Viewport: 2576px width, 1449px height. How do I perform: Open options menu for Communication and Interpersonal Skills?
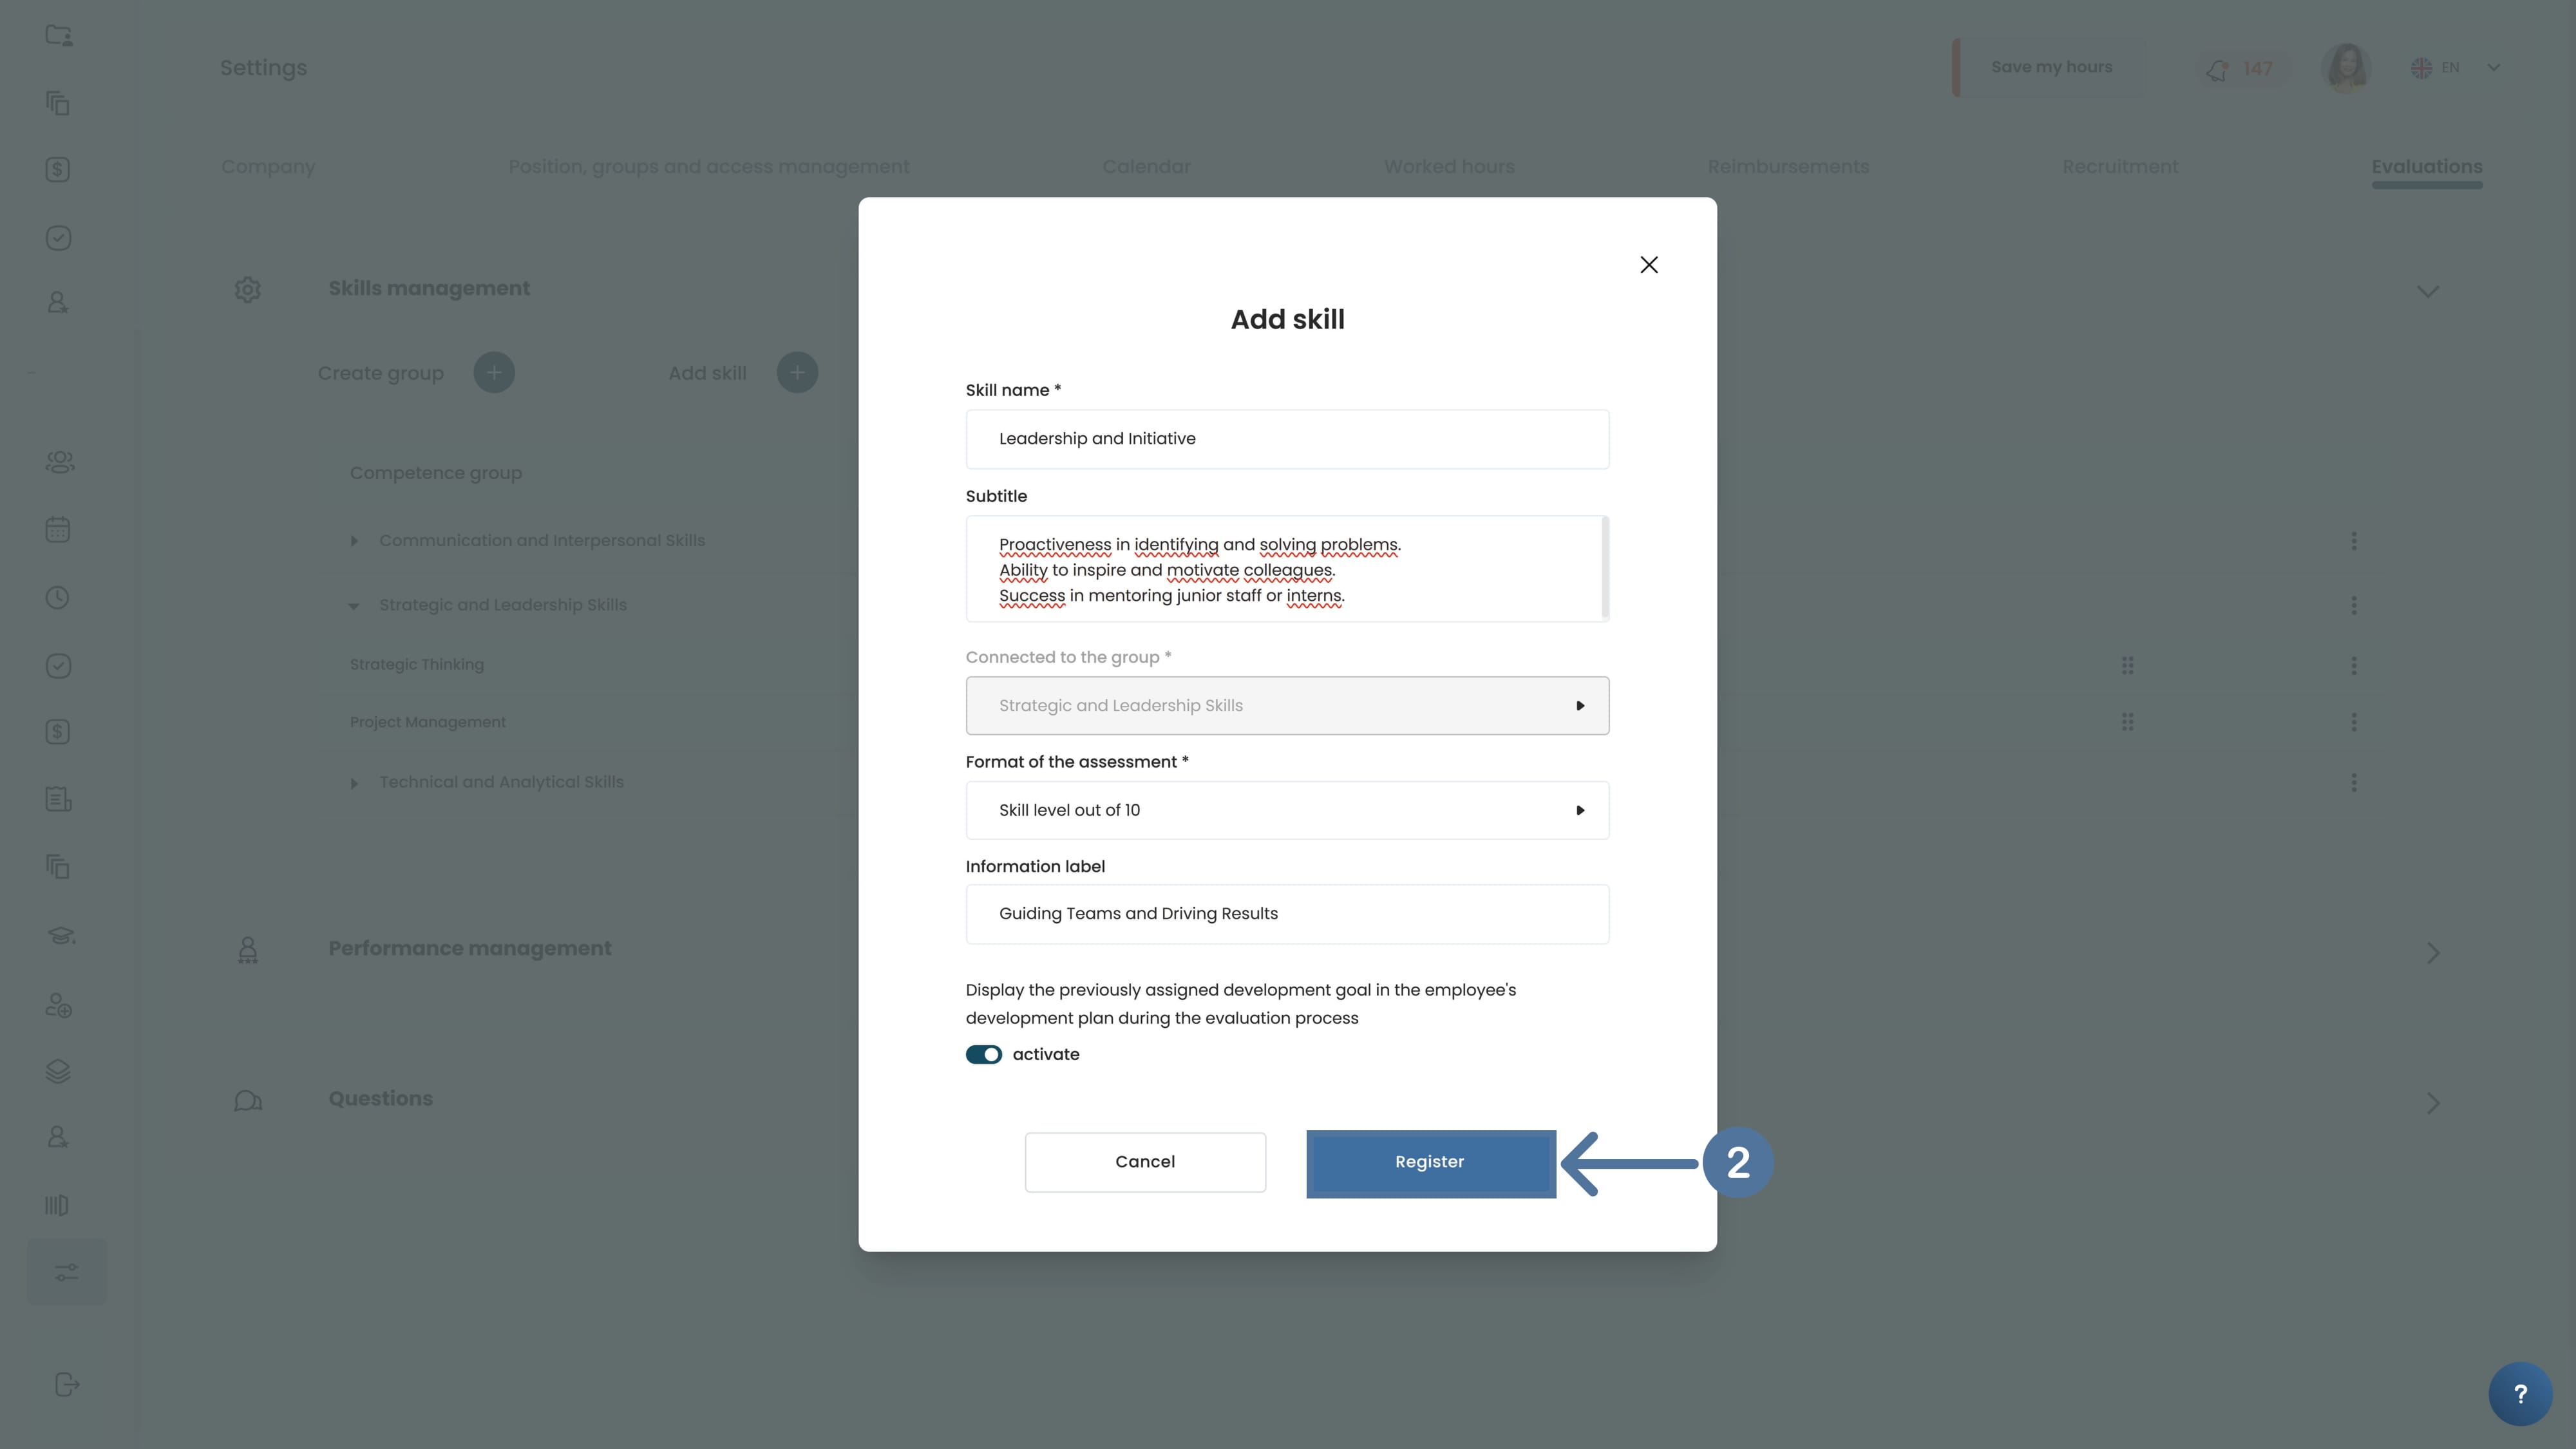pyautogui.click(x=2354, y=541)
